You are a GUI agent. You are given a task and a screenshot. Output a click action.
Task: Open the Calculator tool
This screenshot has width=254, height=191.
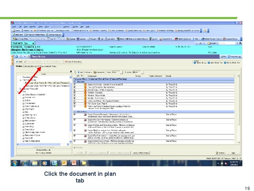click(x=110, y=39)
